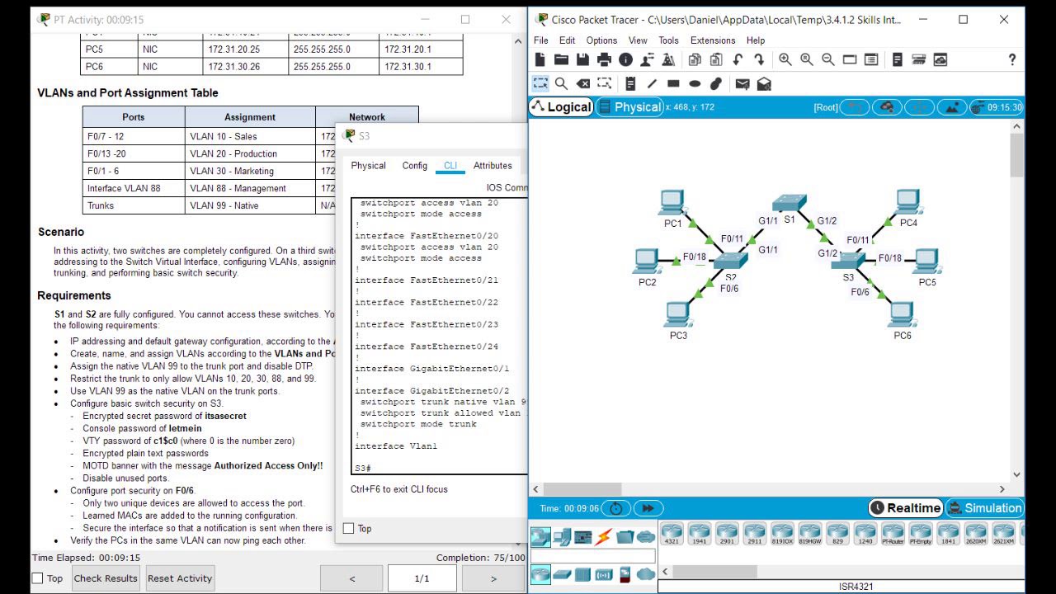The width and height of the screenshot is (1056, 594).
Task: Open the Config tab in S3 window
Action: point(415,166)
